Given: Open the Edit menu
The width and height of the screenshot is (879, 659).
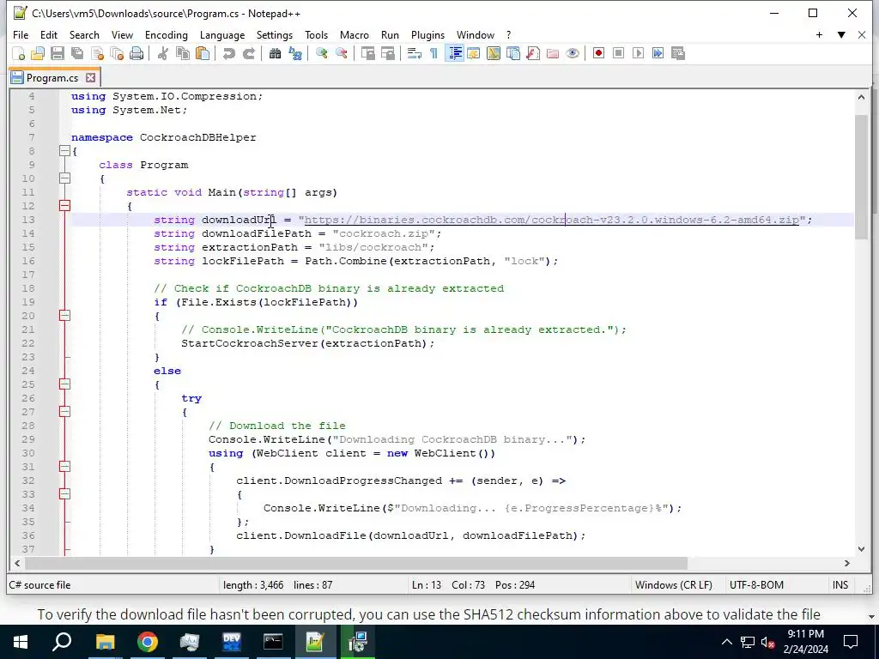Looking at the screenshot, I should tap(49, 34).
